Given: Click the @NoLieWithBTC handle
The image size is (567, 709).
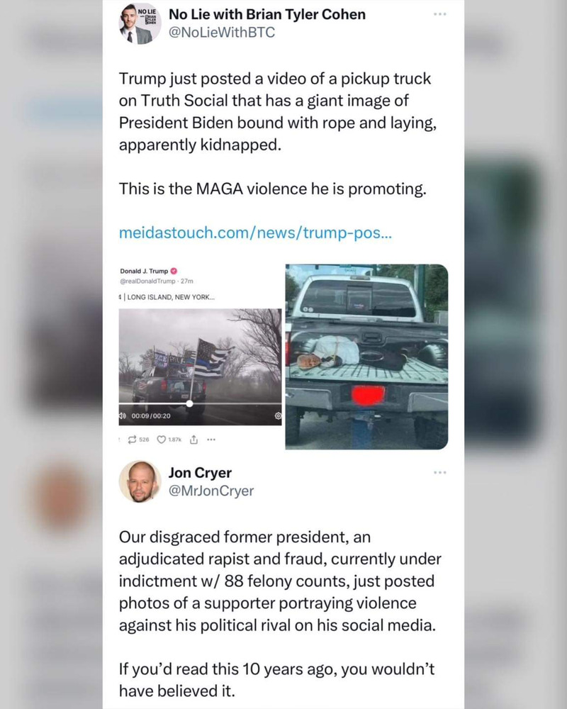Looking at the screenshot, I should click(x=222, y=33).
